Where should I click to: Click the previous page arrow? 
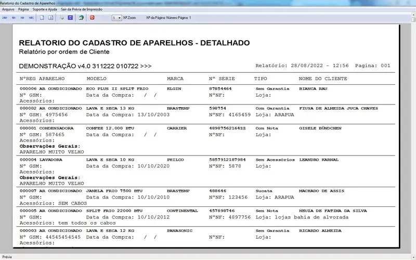coord(14,18)
